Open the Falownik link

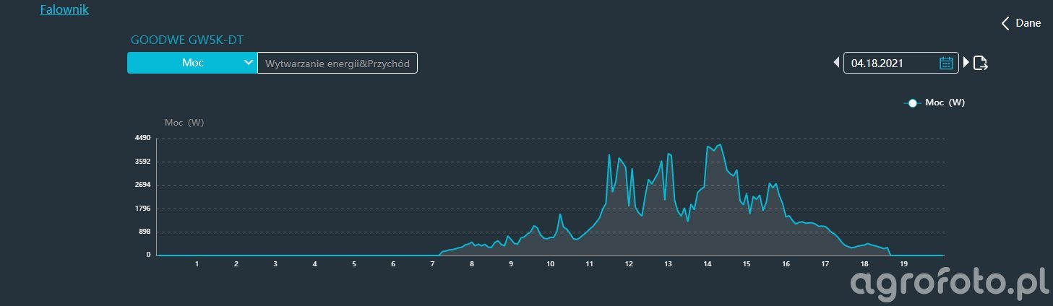tap(64, 10)
